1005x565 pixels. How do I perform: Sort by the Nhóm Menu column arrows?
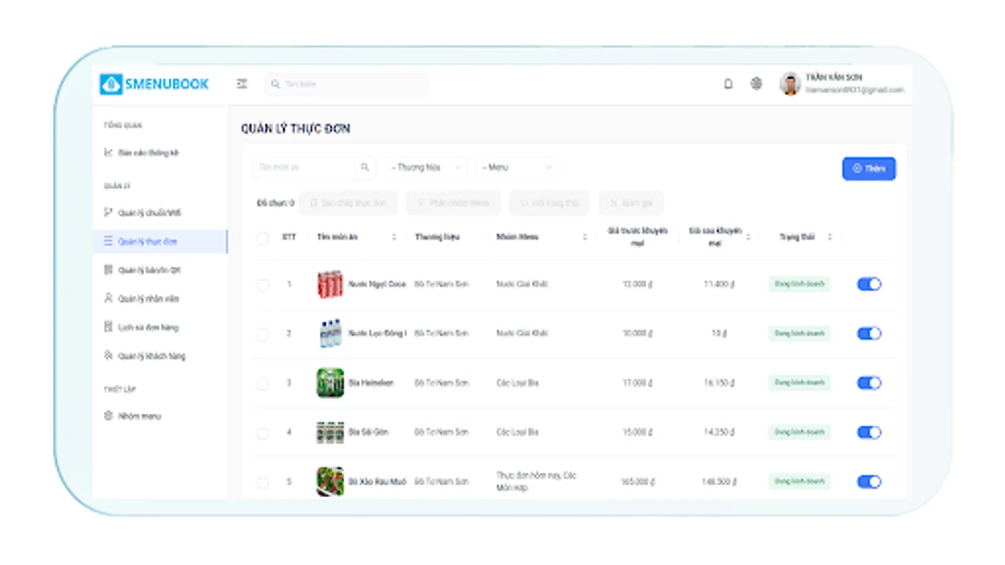pos(585,237)
